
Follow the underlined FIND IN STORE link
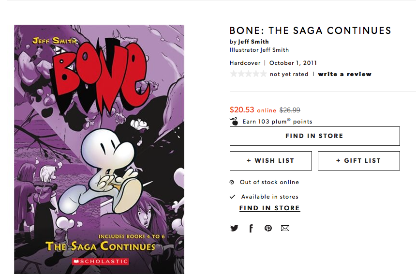pos(269,208)
